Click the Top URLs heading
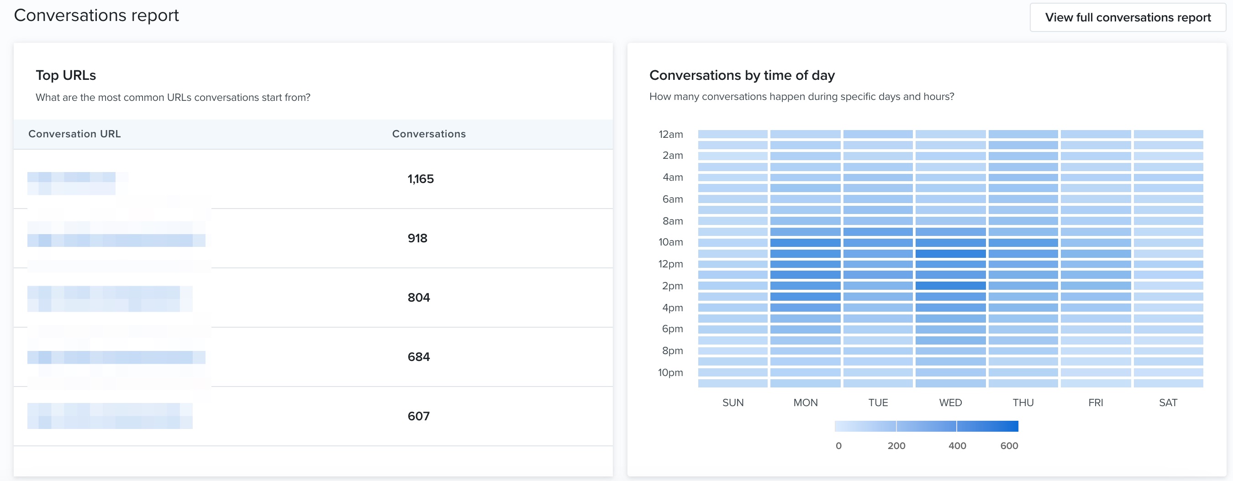Image resolution: width=1233 pixels, height=481 pixels. (x=66, y=75)
